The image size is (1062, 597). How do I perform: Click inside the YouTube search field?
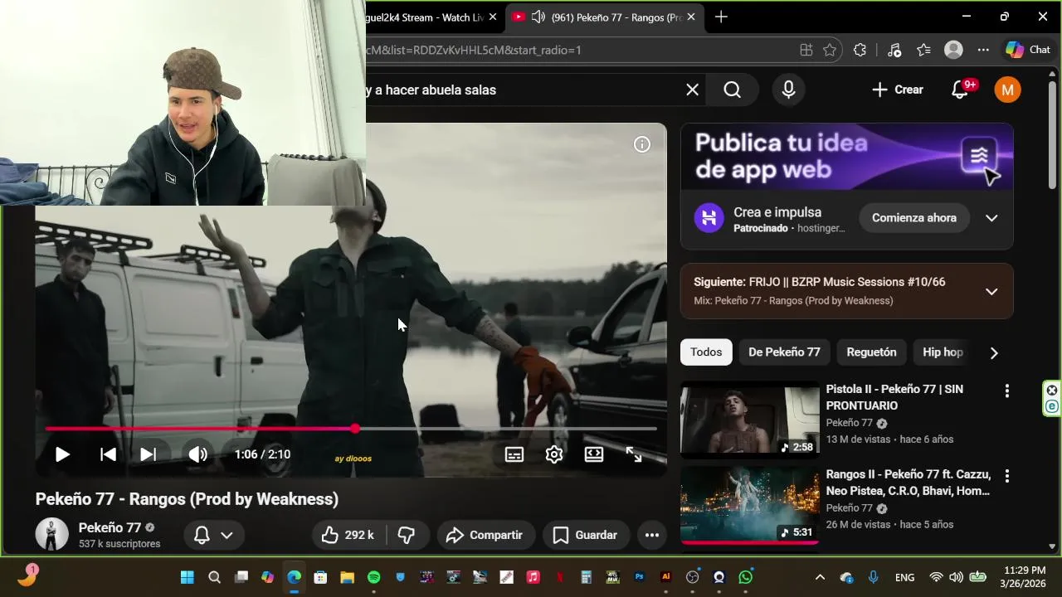[523, 90]
